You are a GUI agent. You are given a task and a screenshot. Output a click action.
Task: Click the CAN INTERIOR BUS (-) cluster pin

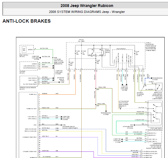30,66
